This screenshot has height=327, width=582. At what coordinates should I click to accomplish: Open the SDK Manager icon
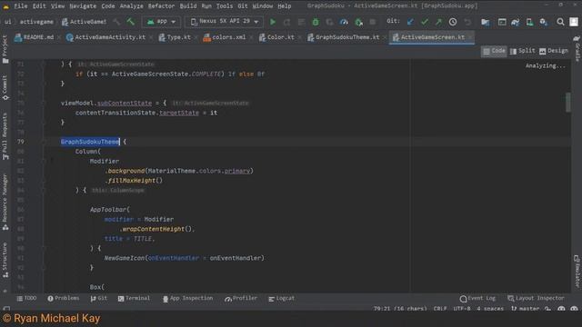pos(544,22)
